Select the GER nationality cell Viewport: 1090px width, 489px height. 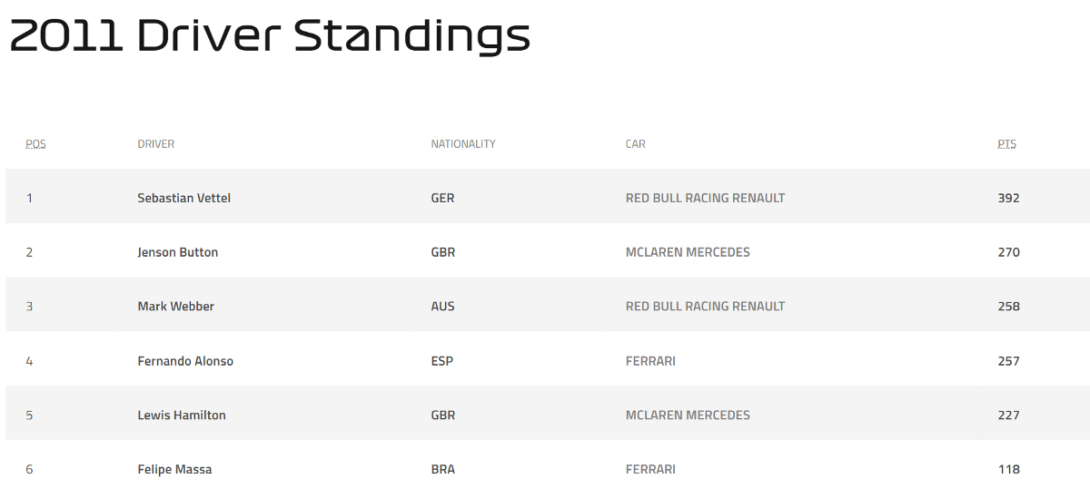tap(442, 198)
